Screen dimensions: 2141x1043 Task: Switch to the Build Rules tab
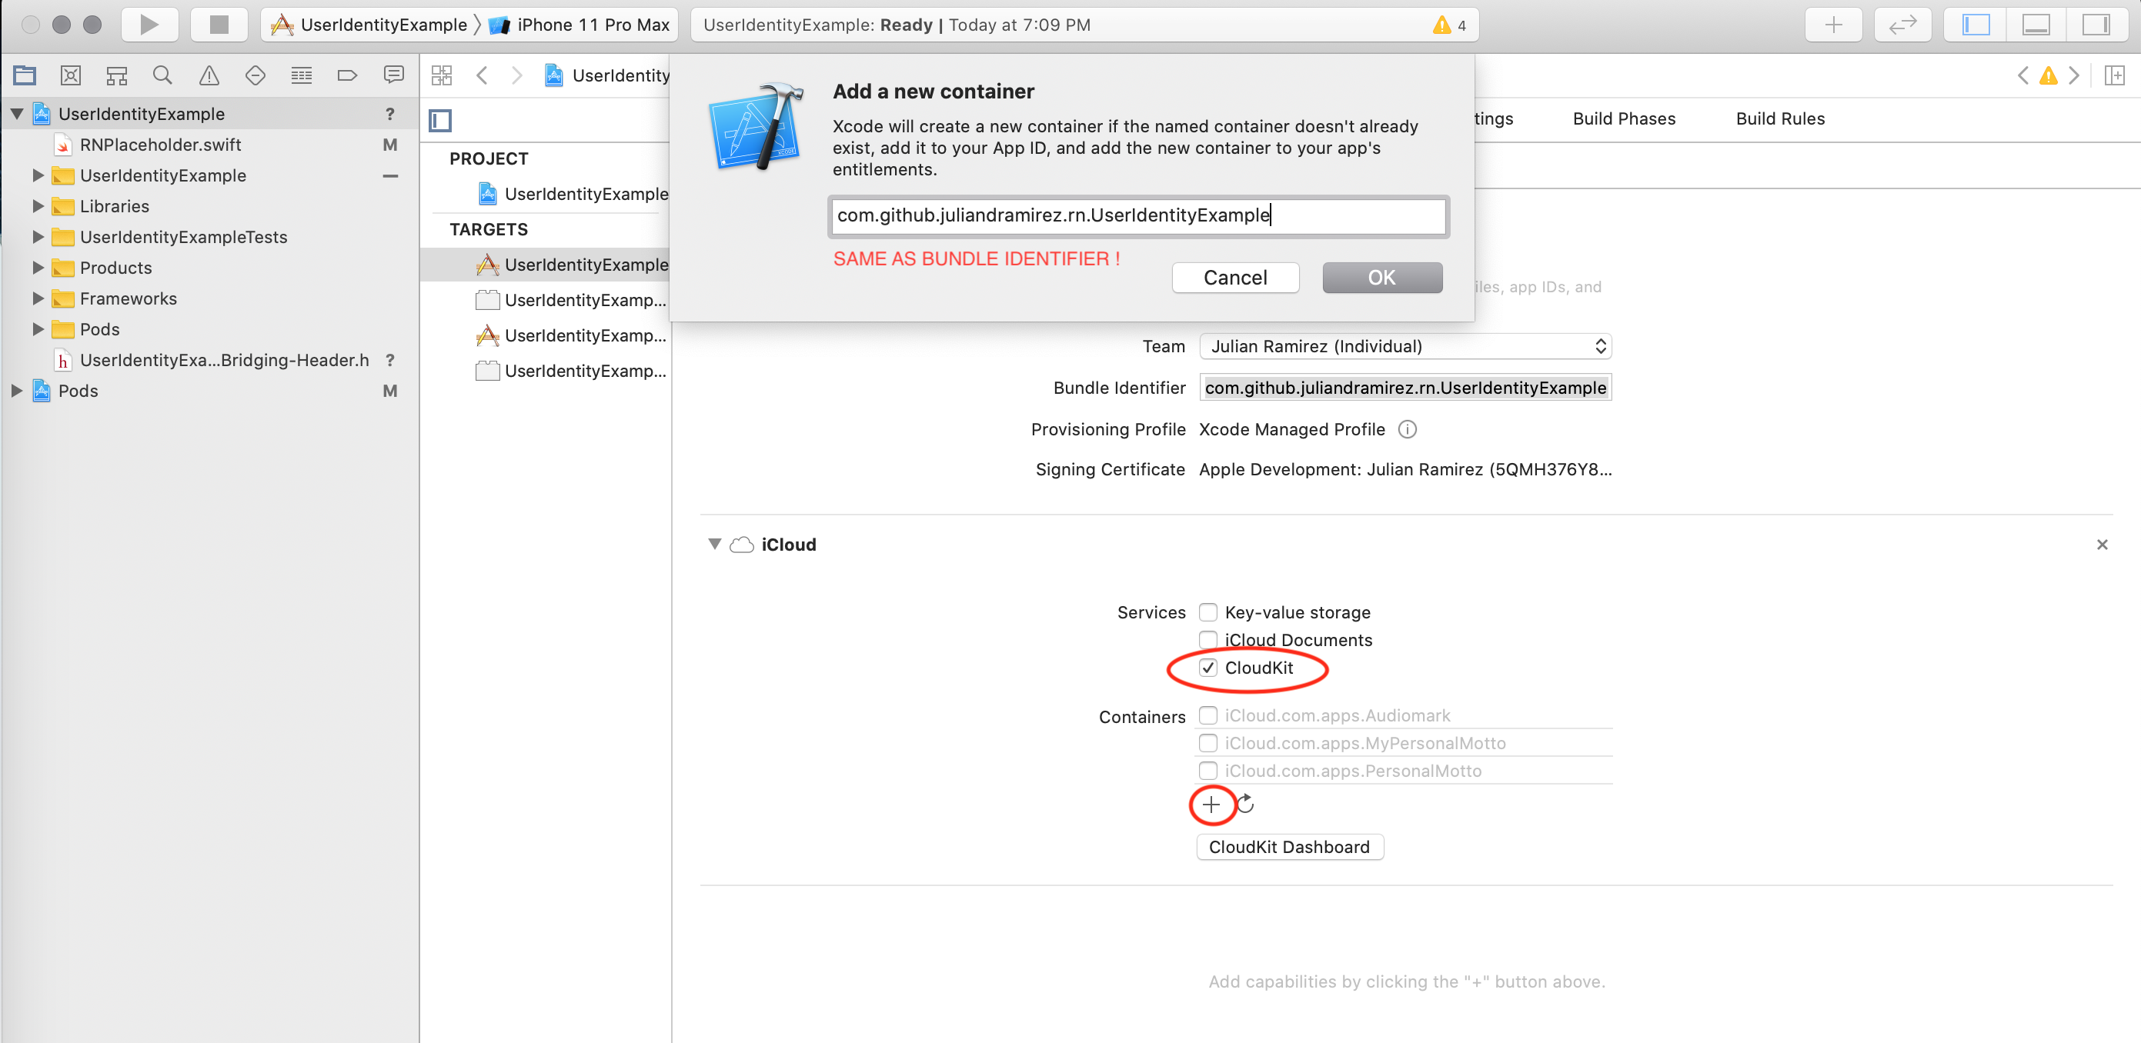[1779, 118]
